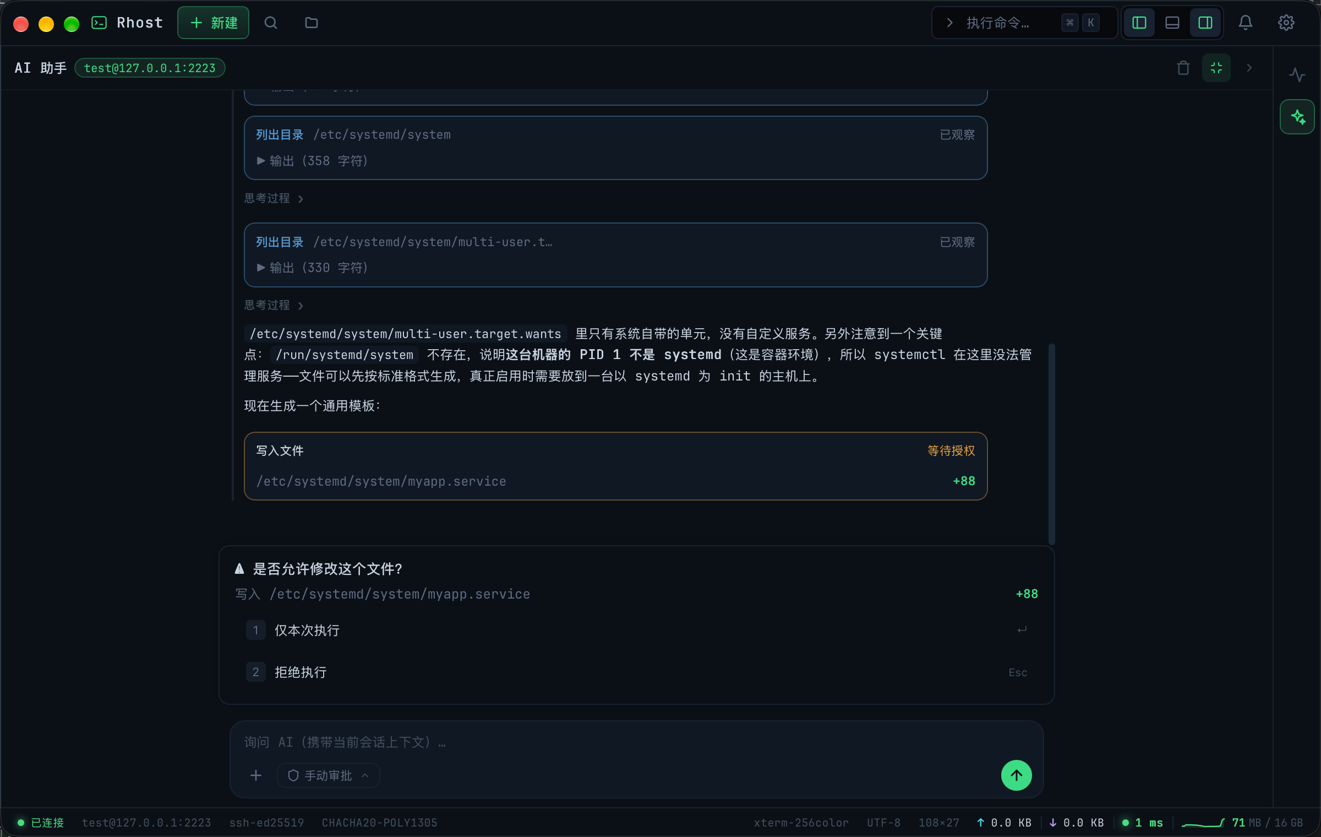
Task: Click the plus attachment icon
Action: (256, 775)
